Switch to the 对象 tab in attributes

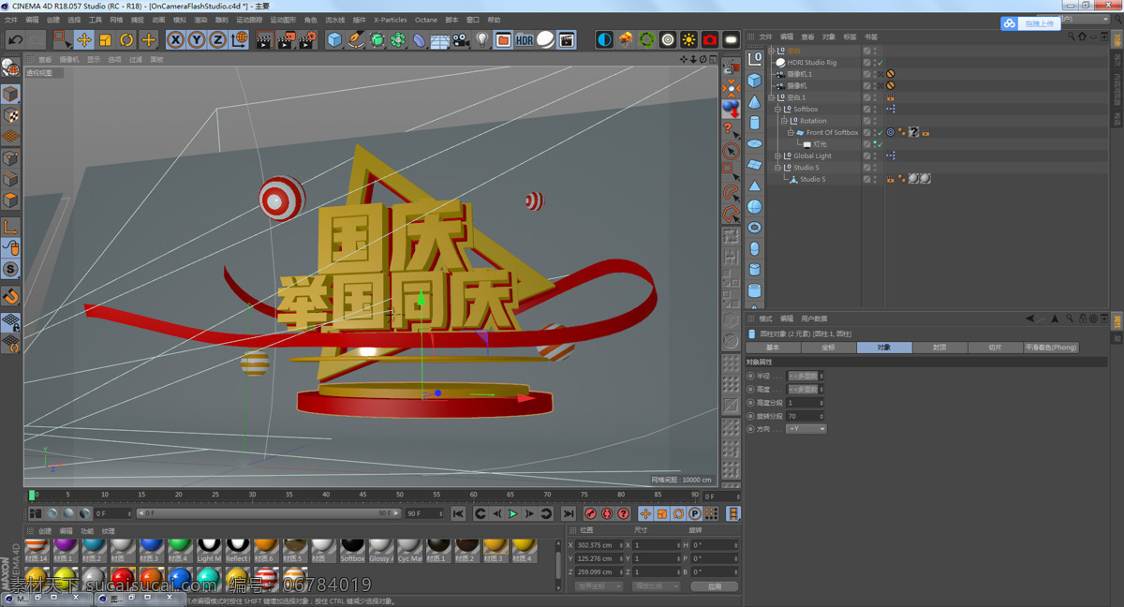(884, 348)
